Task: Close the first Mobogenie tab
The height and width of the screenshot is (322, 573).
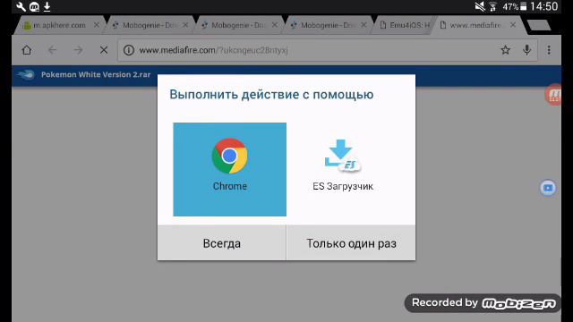Action: [185, 25]
